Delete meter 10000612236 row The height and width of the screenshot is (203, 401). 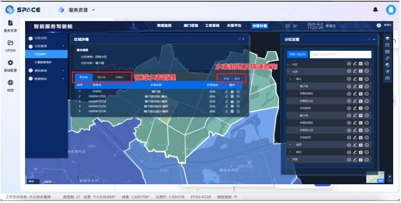238,111
